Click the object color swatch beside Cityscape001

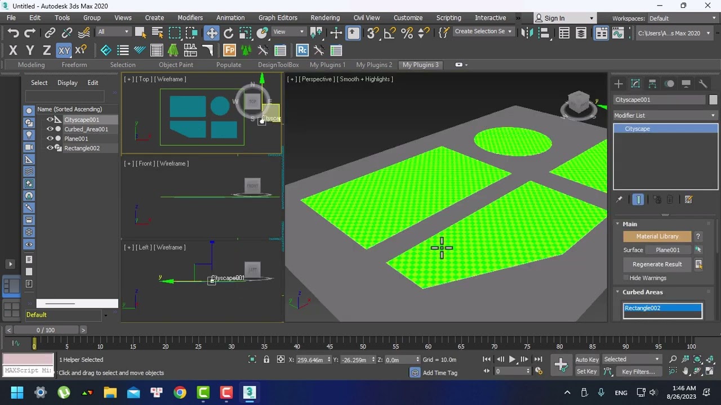[x=713, y=100]
